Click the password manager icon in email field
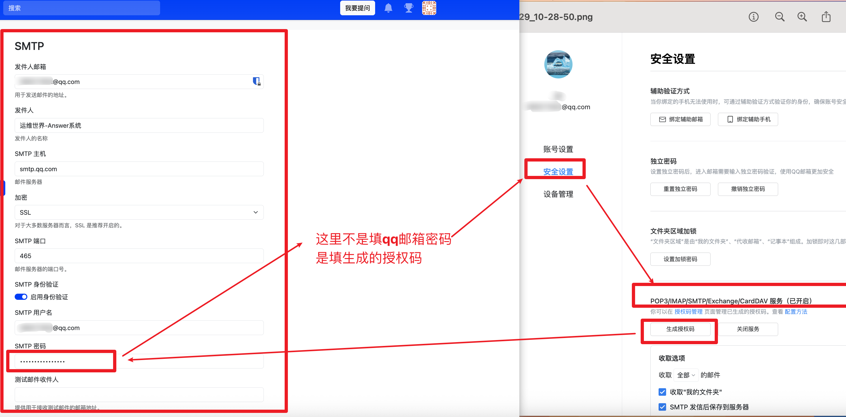This screenshot has width=846, height=417. (256, 81)
